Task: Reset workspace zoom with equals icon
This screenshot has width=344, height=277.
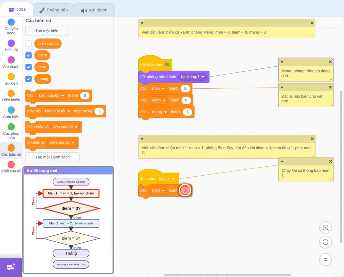Action: coord(325,259)
